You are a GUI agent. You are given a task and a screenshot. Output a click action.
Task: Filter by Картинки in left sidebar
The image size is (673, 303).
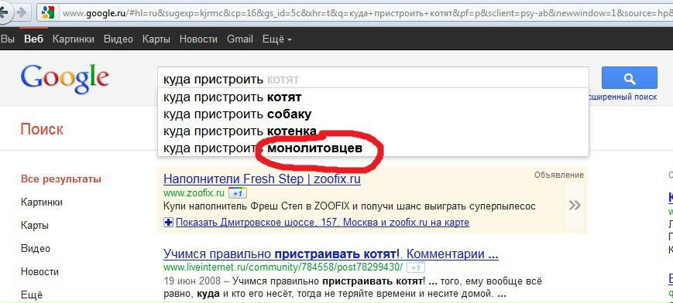pos(42,203)
